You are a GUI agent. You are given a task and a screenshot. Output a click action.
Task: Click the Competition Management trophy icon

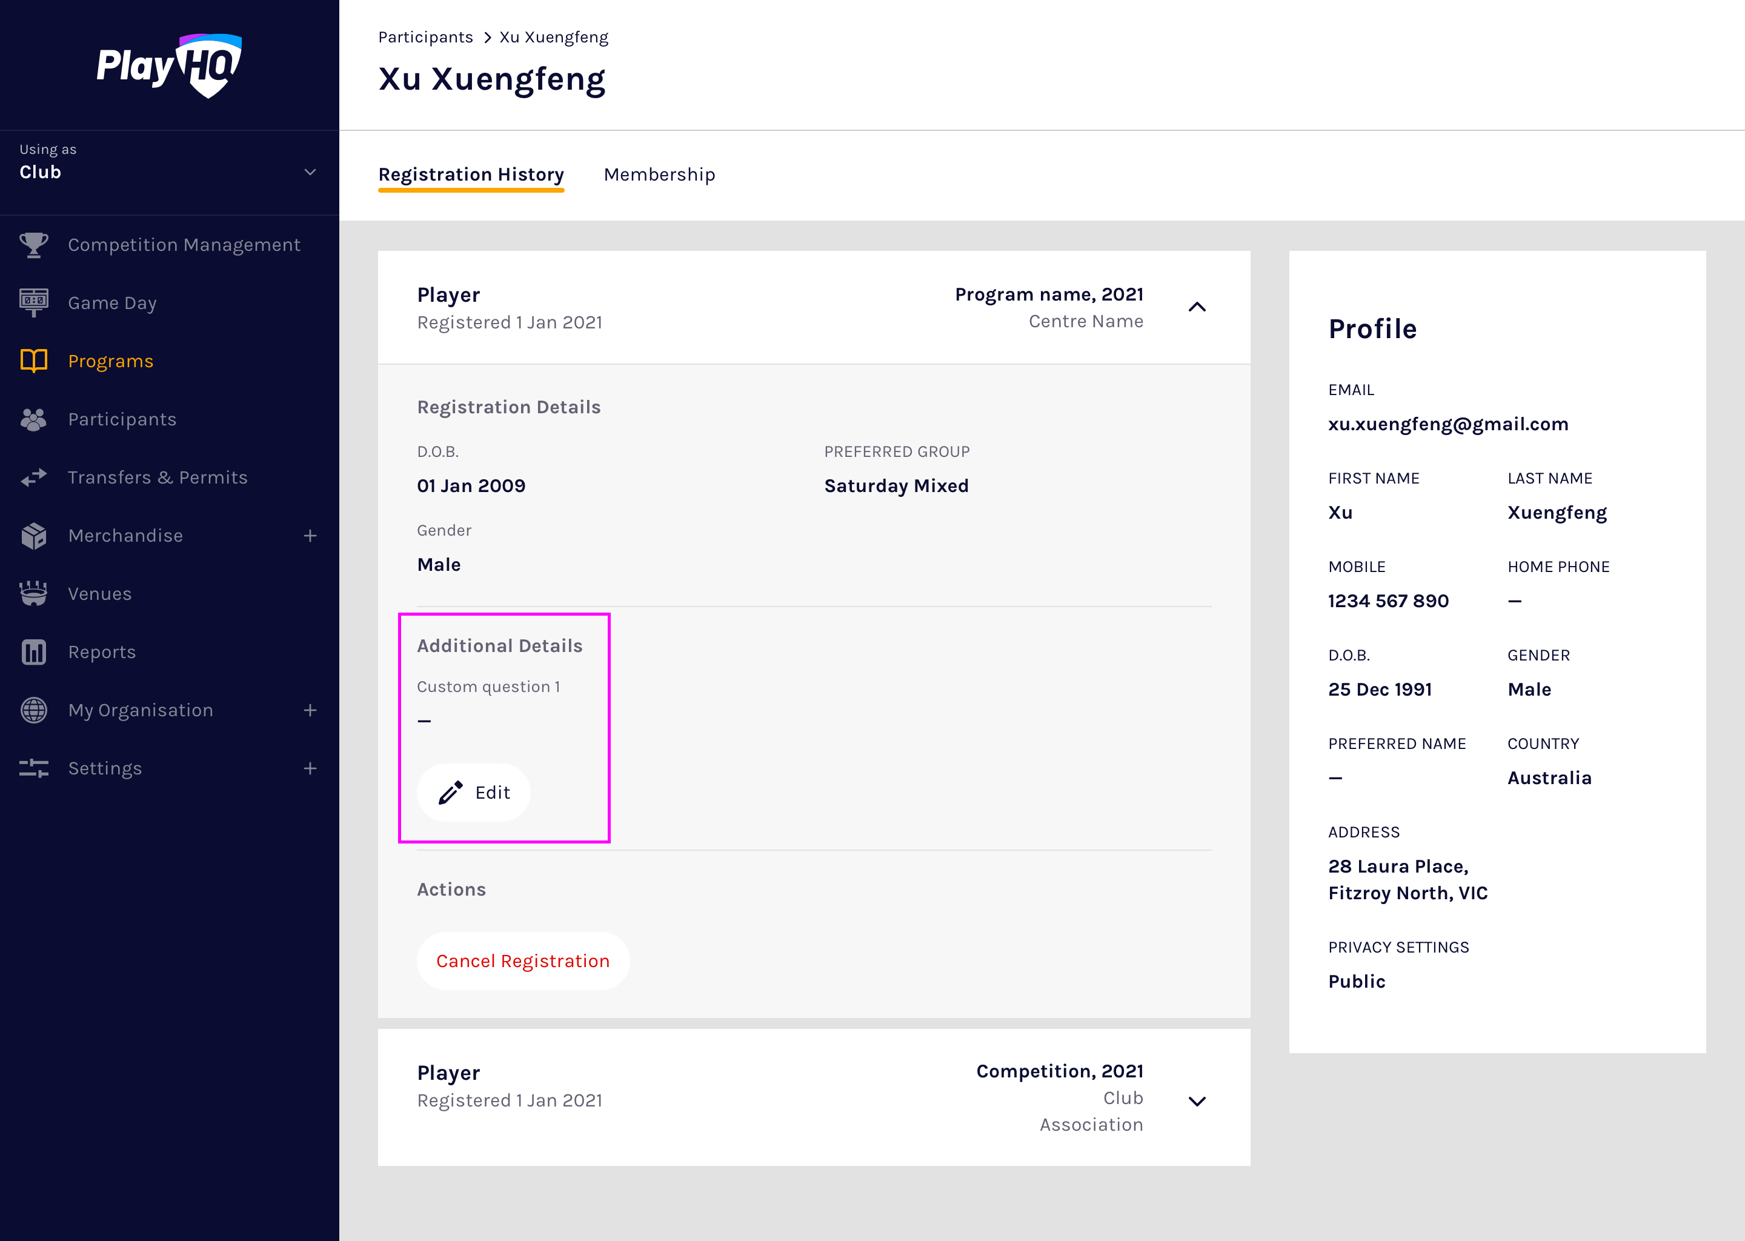pos(33,245)
